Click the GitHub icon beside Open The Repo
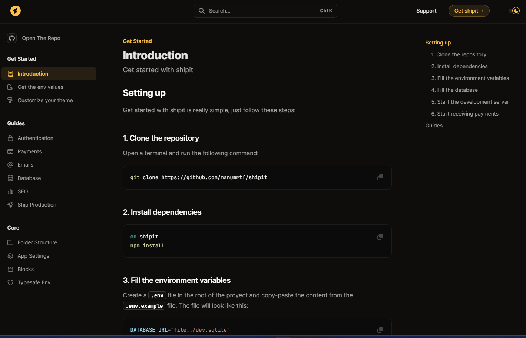Viewport: 526px width, 338px height. coord(12,38)
